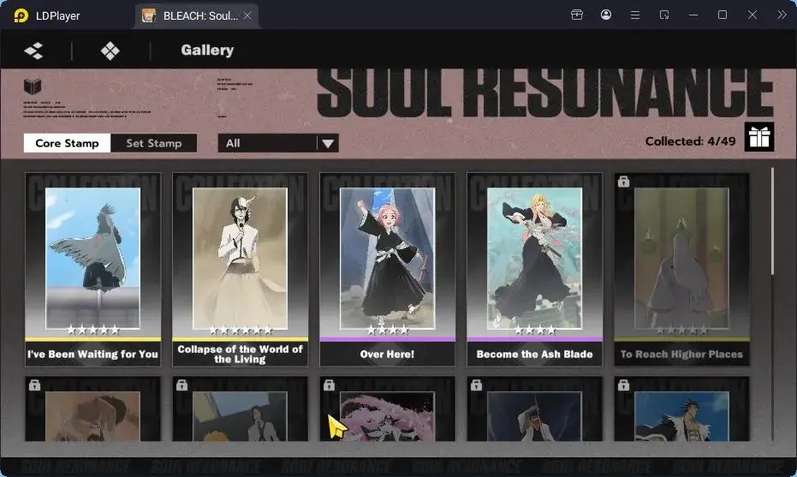Go back using the double-diamond back icon
This screenshot has height=477, width=797.
(33, 51)
